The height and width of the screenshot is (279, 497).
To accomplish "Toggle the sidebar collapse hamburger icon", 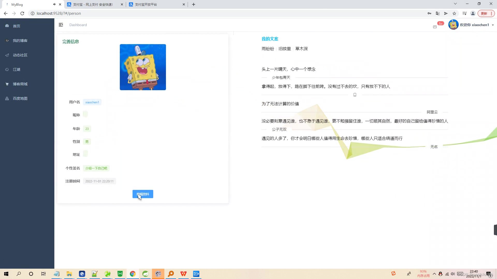I will [61, 25].
